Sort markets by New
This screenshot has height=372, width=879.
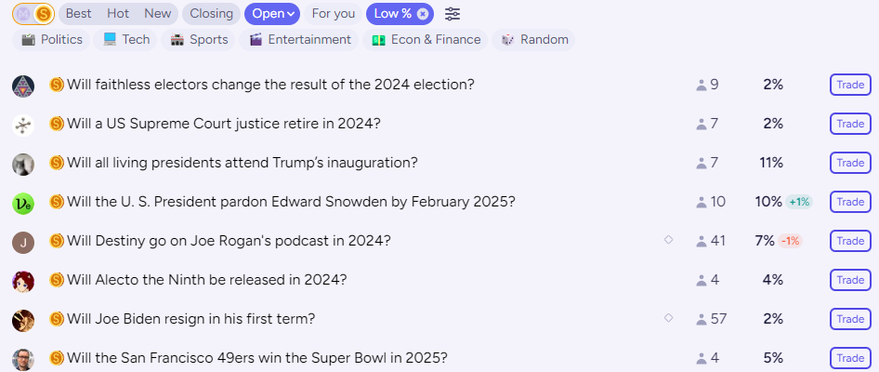pos(158,14)
